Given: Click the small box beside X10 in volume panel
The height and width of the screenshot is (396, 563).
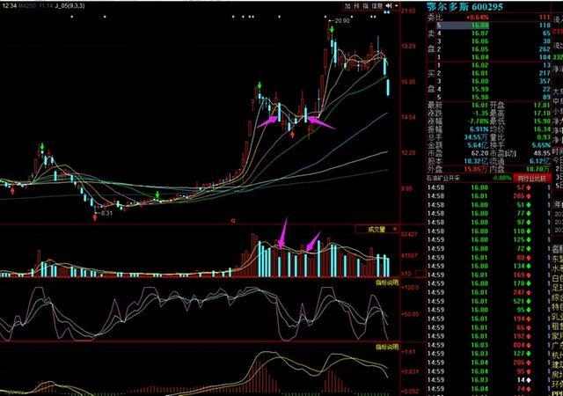Looking at the screenshot, I should 420,274.
